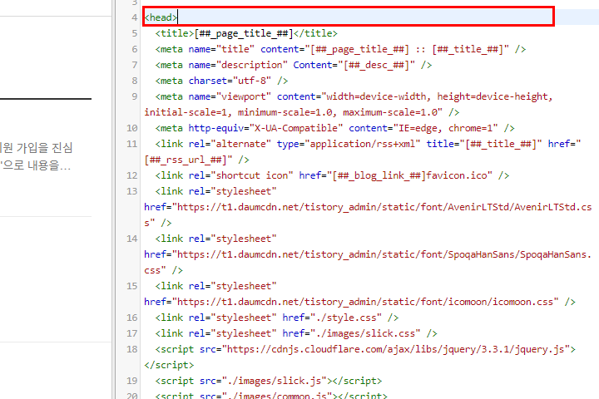This screenshot has width=599, height=399.
Task: Click the link rel="alternate" rss line
Action: pyautogui.click(x=368, y=144)
